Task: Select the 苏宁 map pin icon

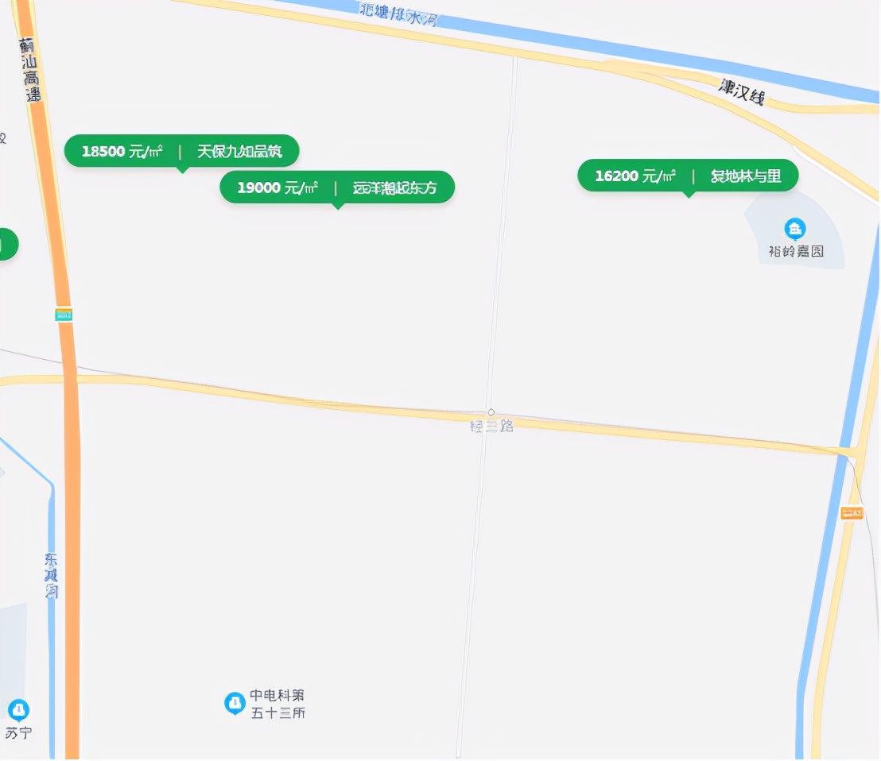Action: point(18,710)
